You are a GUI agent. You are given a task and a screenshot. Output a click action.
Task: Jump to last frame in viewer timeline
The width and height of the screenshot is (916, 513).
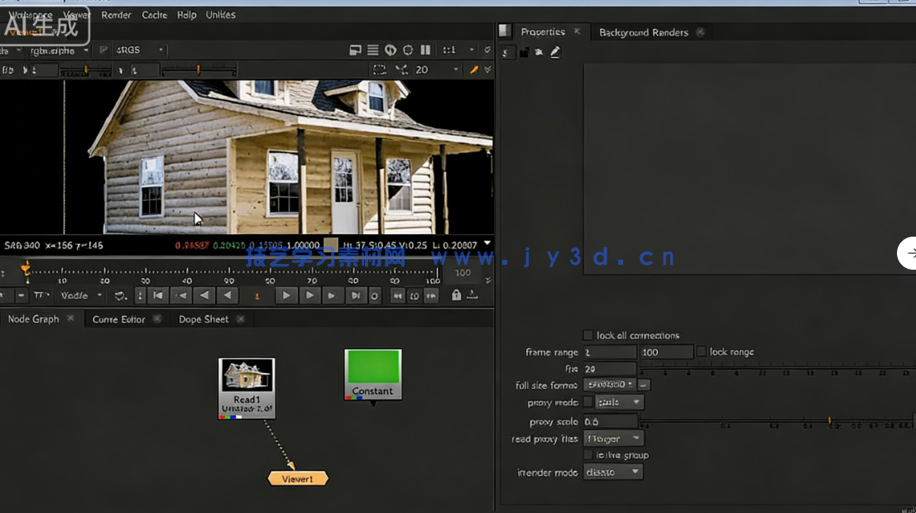point(355,295)
